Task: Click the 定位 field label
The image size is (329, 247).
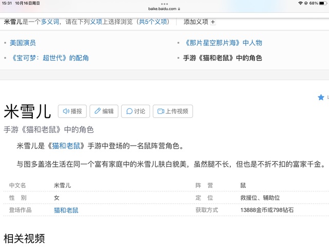Action: coord(205,198)
